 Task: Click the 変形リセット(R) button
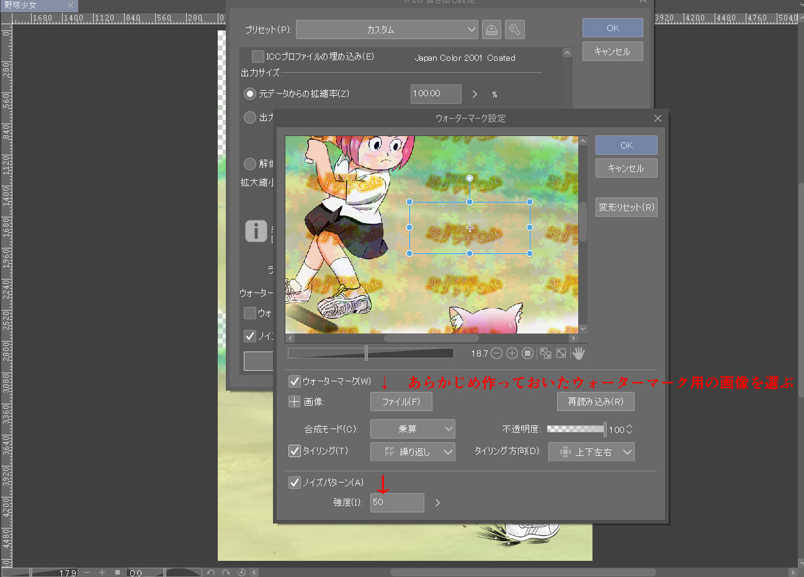(x=626, y=207)
